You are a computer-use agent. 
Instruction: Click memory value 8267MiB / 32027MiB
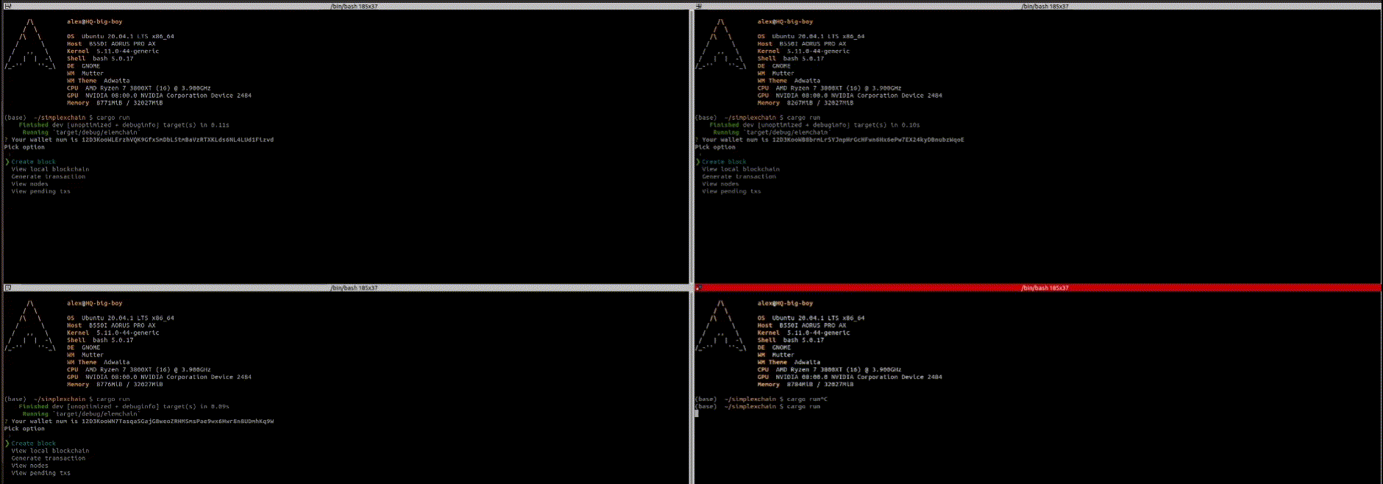(820, 103)
